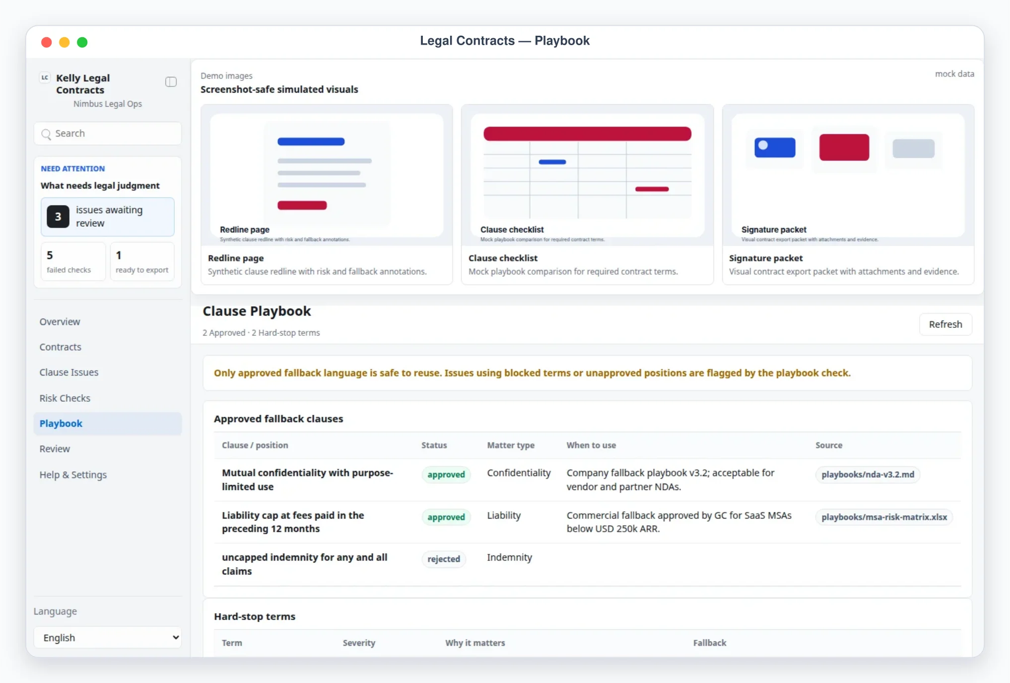Open playbooks/nda-v3.2.md source link
Screen dimensions: 1010x683
click(x=868, y=475)
